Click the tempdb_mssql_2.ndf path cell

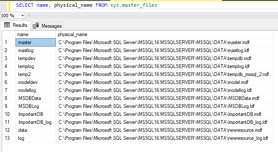164,74
